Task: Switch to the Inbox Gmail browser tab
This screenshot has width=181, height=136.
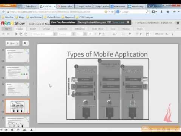Action: 66,6
